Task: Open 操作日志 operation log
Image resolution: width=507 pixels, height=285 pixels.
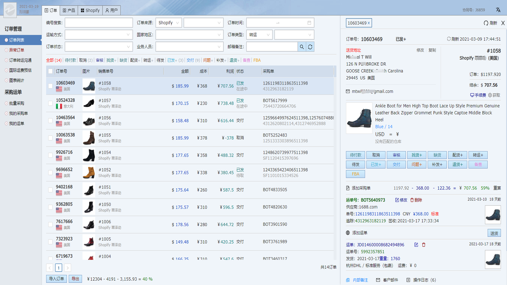Action: coord(421,280)
